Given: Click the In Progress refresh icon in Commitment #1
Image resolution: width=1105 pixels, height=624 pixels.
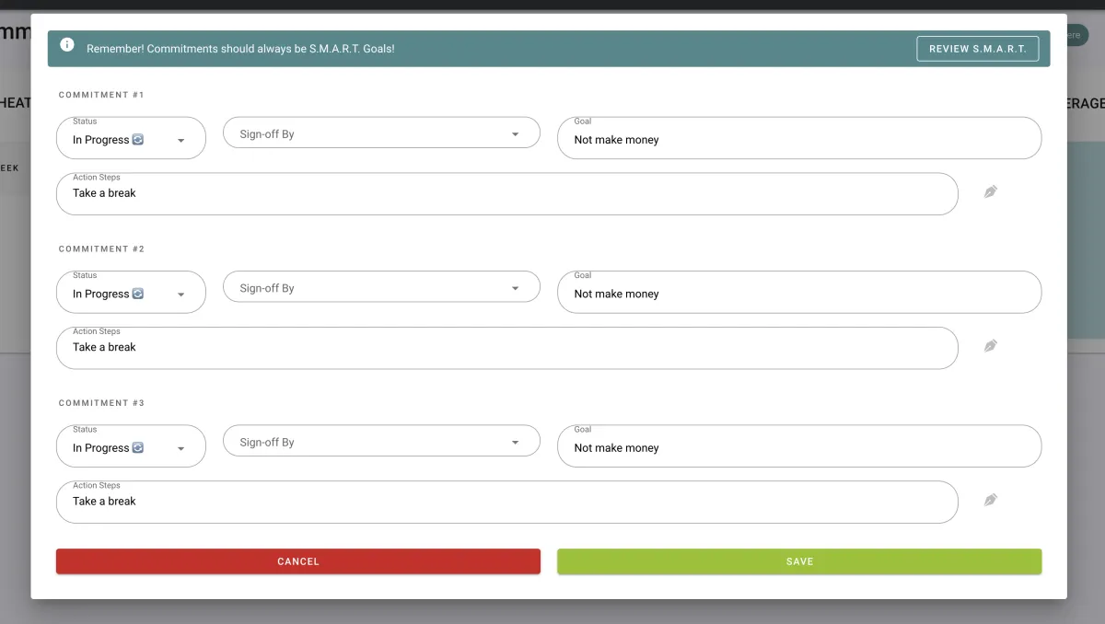Looking at the screenshot, I should 138,140.
